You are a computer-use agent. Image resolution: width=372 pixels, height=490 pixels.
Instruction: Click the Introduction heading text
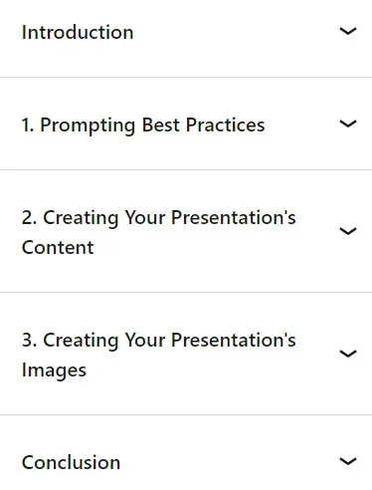pos(78,33)
